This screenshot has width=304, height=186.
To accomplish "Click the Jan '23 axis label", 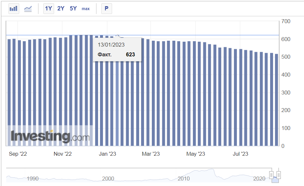I will [108, 154].
